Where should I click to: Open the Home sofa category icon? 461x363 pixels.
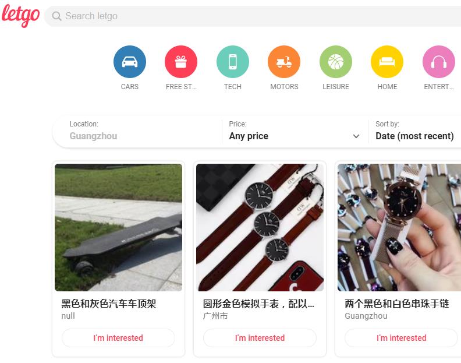click(387, 62)
